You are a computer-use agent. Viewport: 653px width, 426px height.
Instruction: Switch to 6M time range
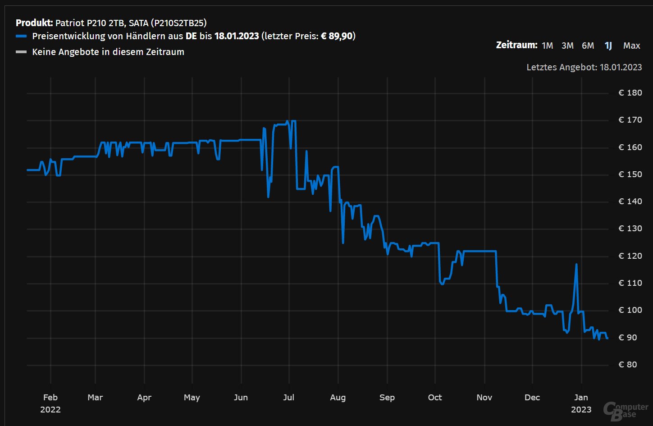[588, 46]
